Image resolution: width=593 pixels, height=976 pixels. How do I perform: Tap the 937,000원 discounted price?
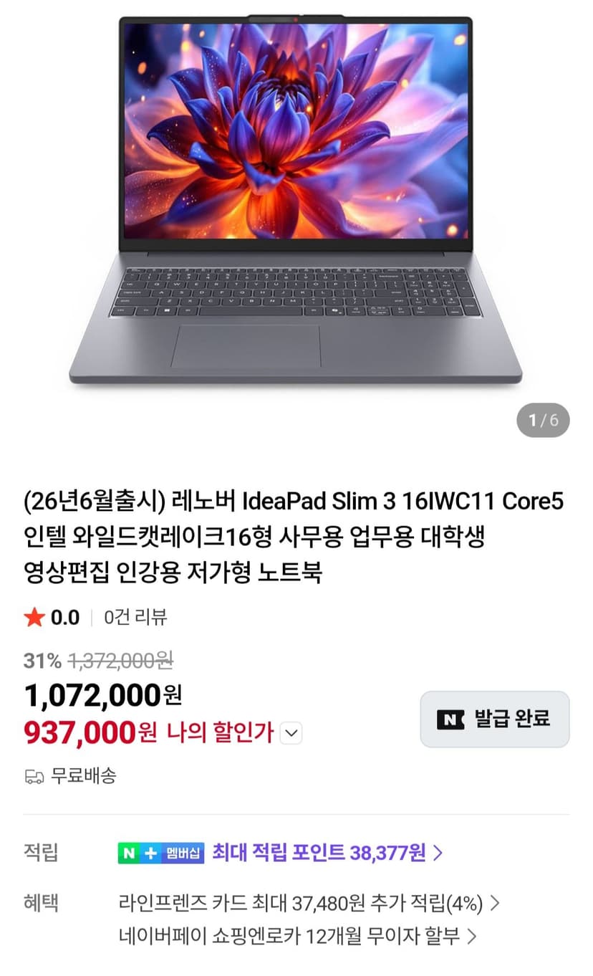pos(90,733)
